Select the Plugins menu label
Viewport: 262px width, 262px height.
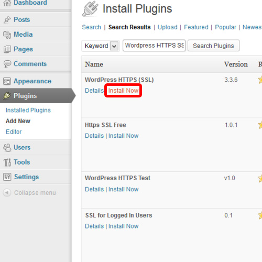[x=25, y=96]
